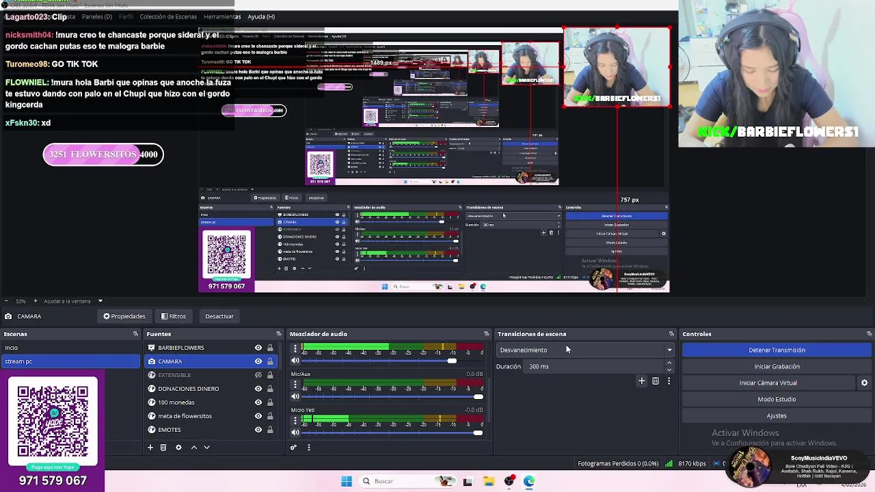Switch to OBS Studio taskbar icon
Screen dimensions: 875x492
tap(509, 481)
